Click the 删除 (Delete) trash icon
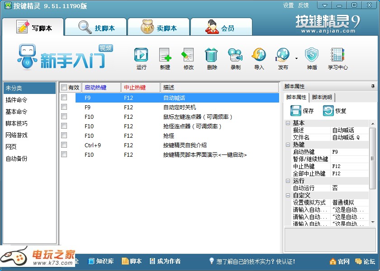Viewport: 380px width, 271px height. [212, 56]
